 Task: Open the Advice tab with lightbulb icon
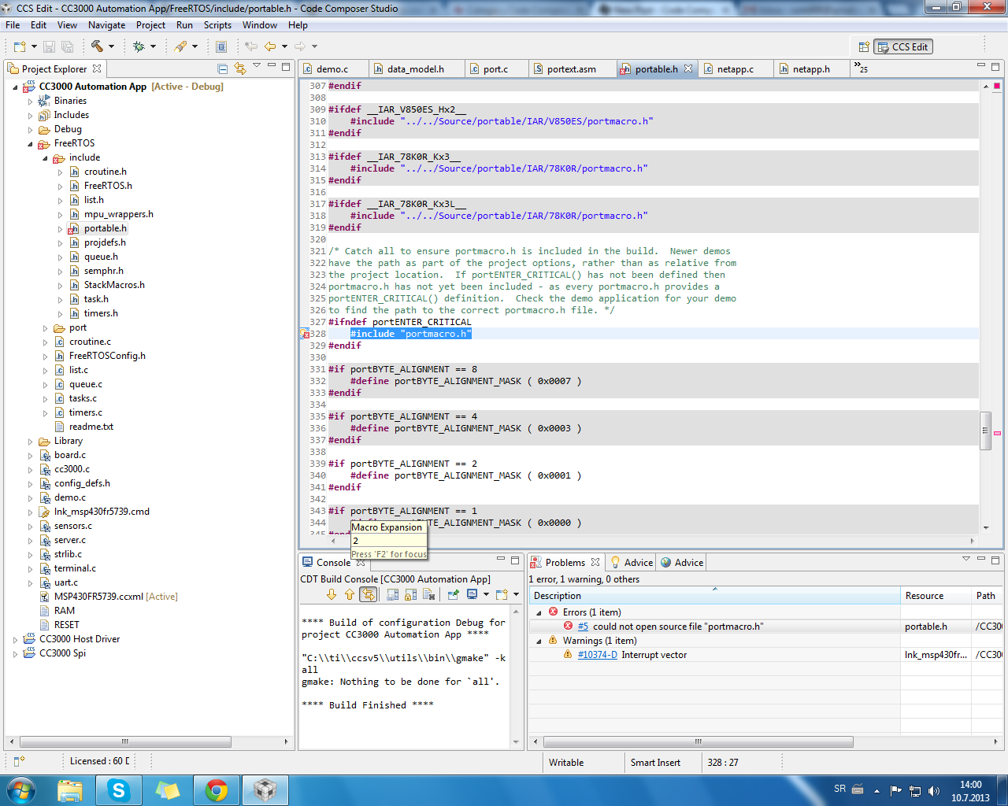coord(632,563)
